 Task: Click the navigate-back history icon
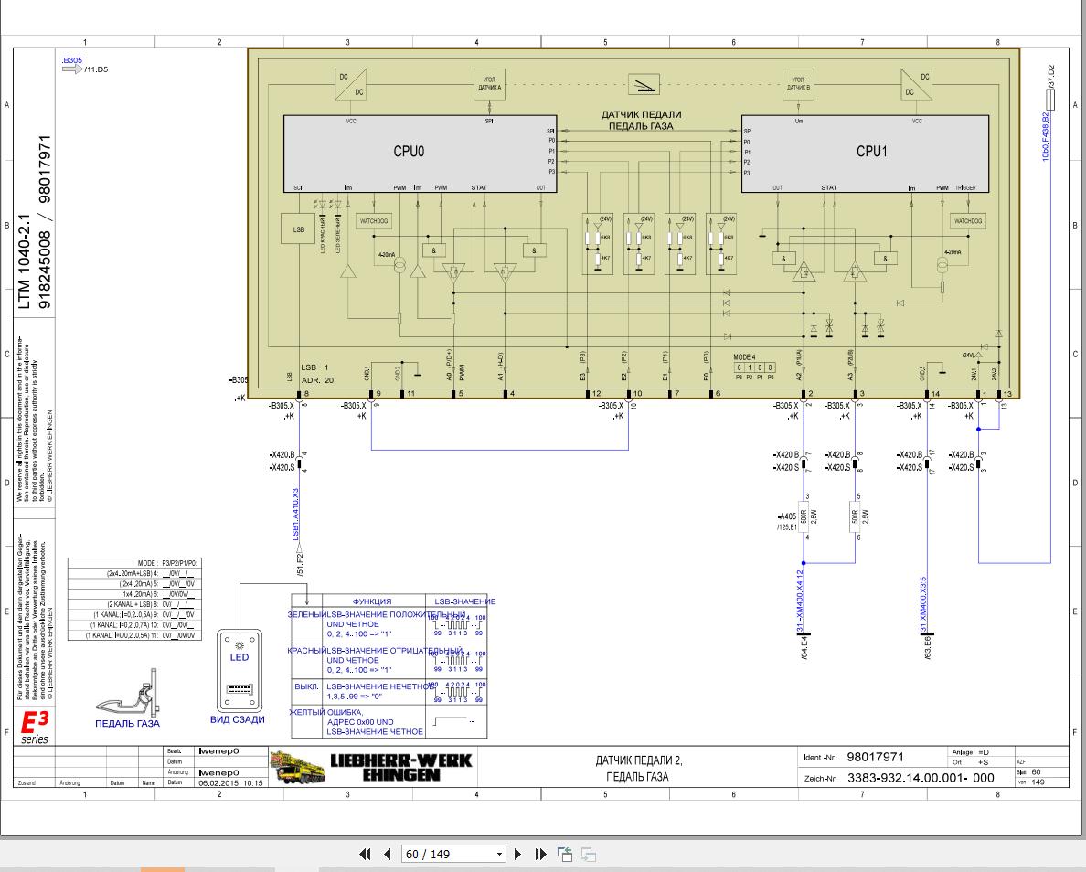click(565, 854)
